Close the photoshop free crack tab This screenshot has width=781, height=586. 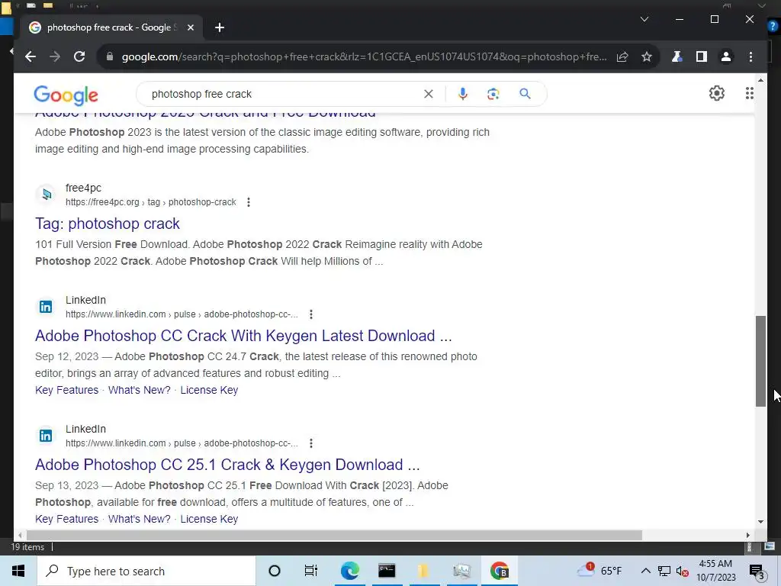190,28
